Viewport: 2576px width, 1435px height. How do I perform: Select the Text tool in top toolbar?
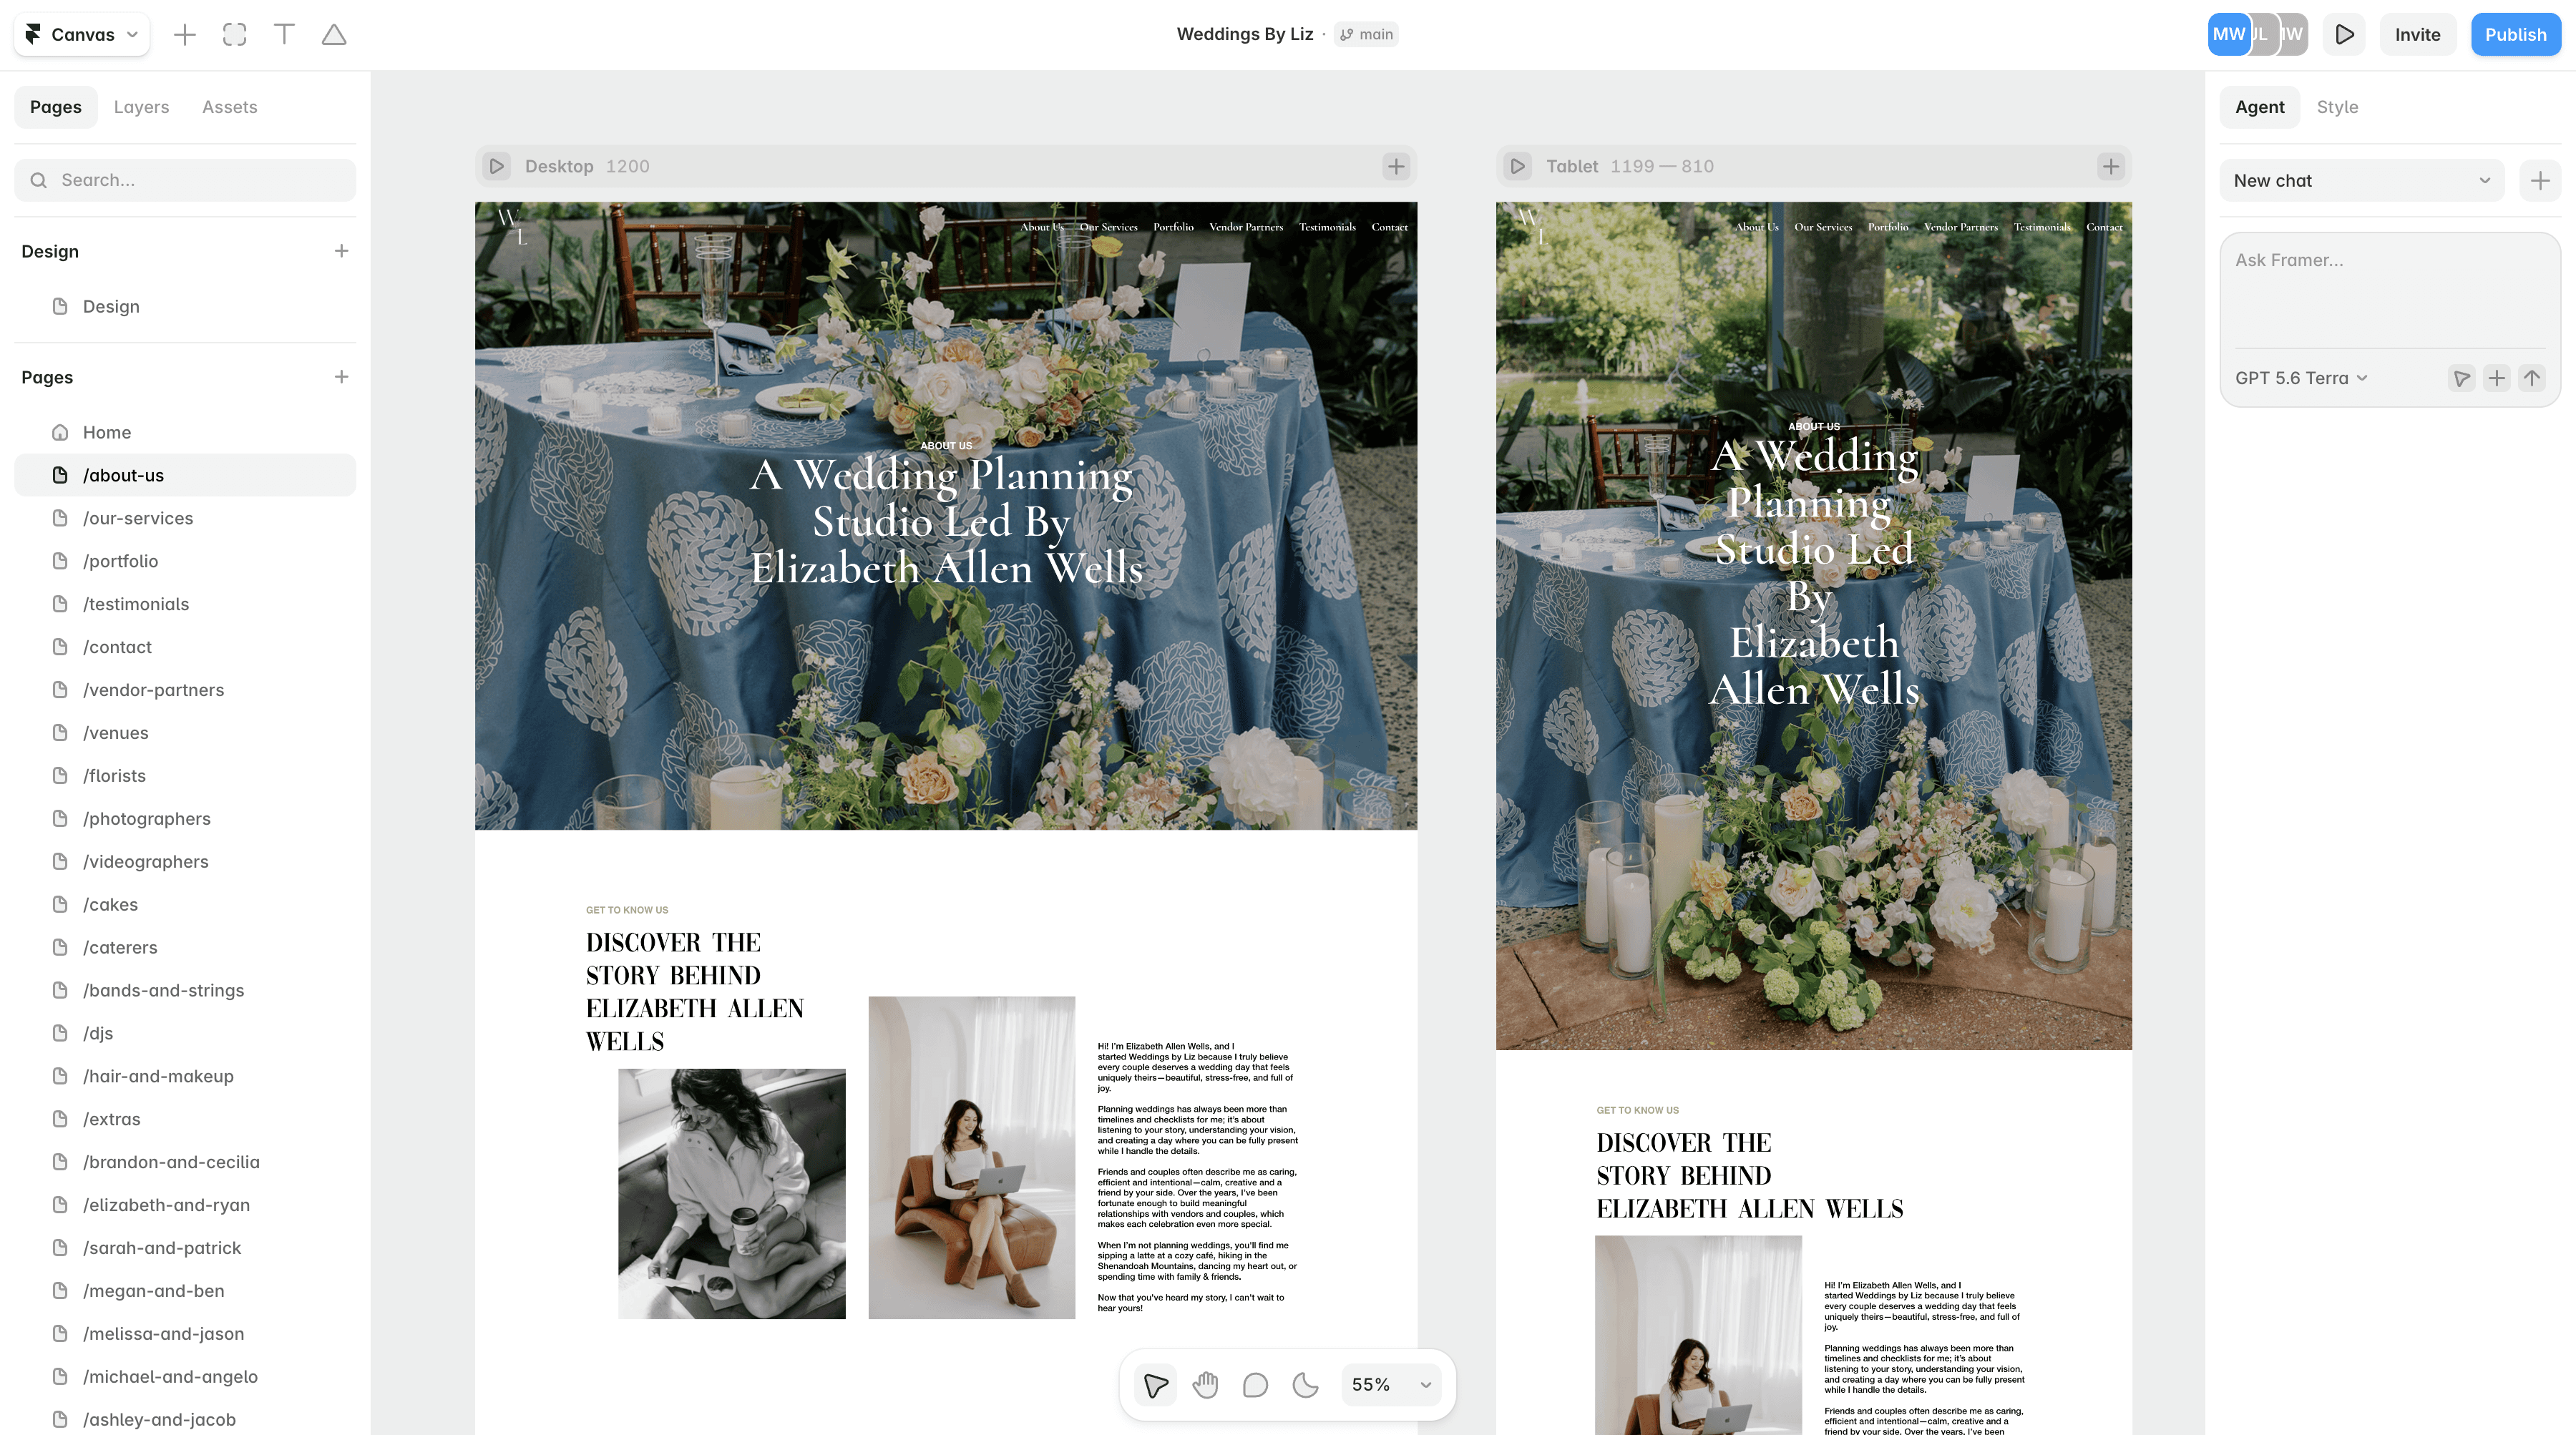(x=284, y=35)
